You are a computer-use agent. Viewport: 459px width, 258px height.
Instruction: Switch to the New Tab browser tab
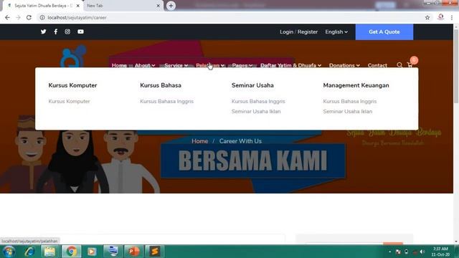point(123,6)
